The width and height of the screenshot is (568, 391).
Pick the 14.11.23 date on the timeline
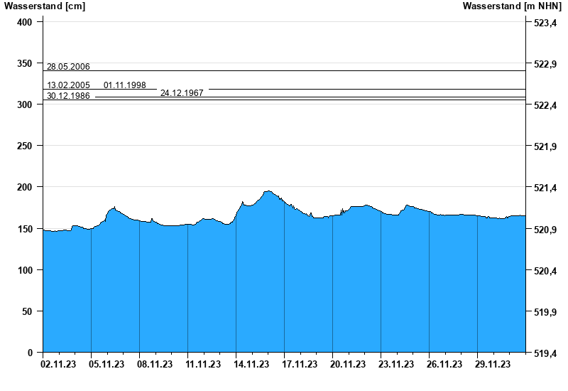251,364
